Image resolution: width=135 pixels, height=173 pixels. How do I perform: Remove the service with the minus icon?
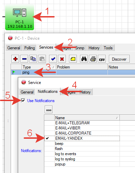(24, 59)
